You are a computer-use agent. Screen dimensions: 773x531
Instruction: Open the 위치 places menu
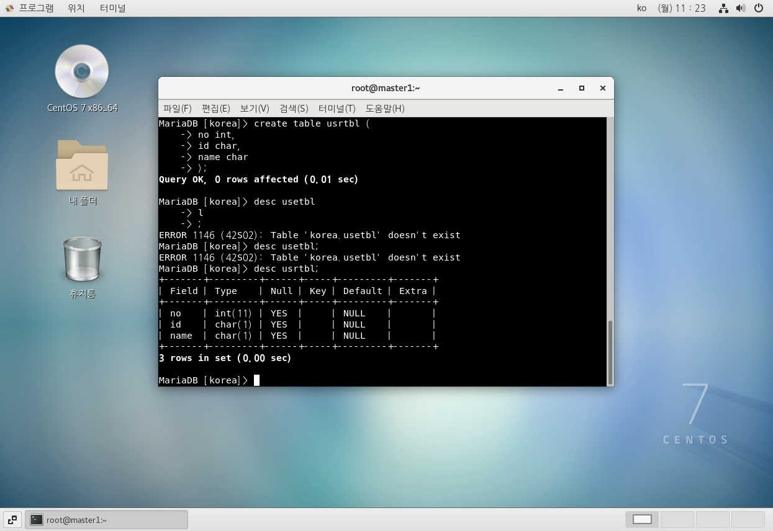(77, 8)
